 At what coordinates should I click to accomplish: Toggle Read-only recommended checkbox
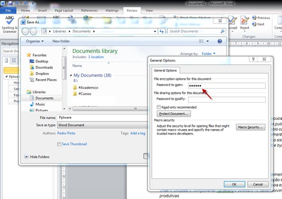pyautogui.click(x=159, y=108)
